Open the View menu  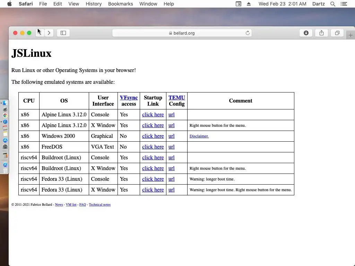[x=73, y=4]
